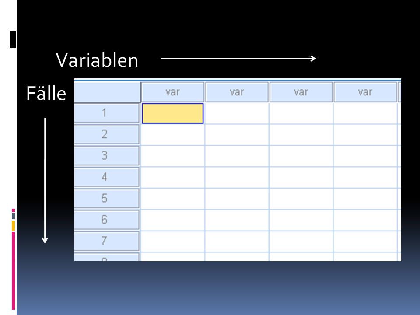Select row header 6
Screen dimensions: 420x315
(x=107, y=220)
